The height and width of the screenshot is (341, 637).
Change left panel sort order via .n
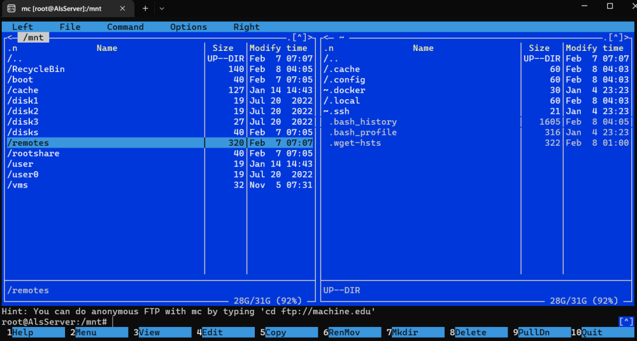(12, 48)
